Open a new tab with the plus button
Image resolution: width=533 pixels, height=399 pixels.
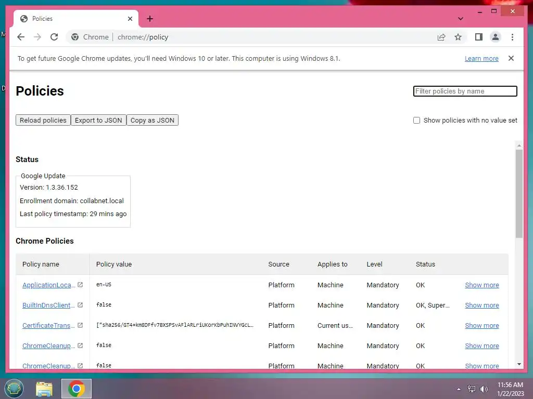150,19
